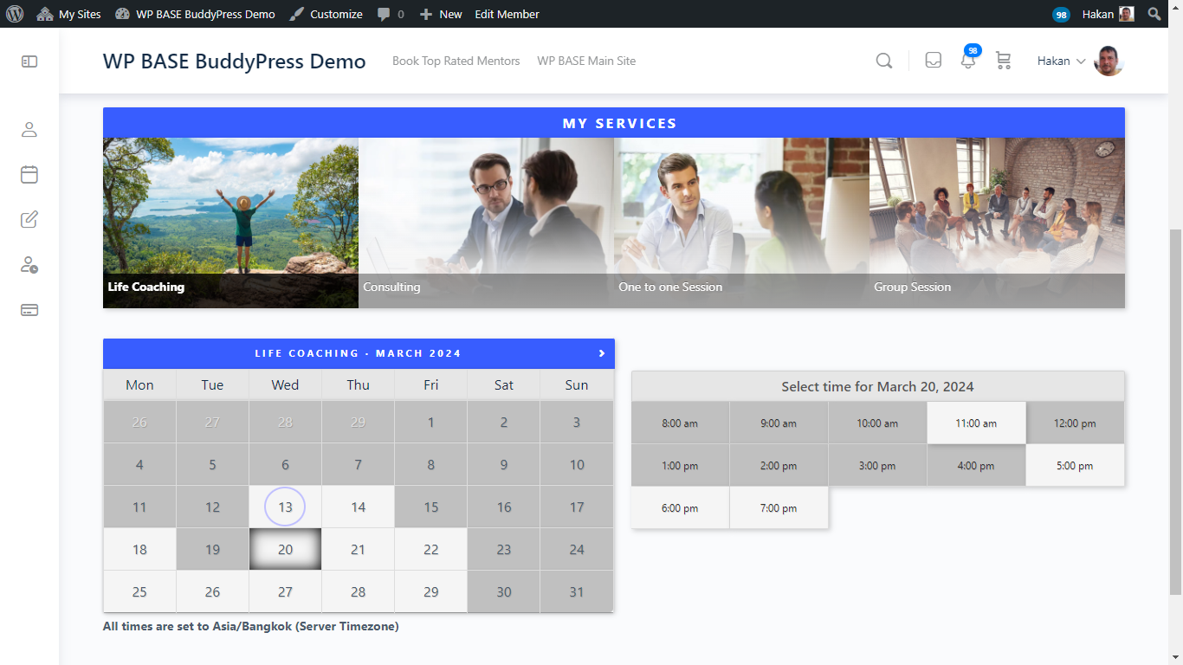Open the calendar icon in the left sidebar
The height and width of the screenshot is (665, 1183).
[x=29, y=174]
